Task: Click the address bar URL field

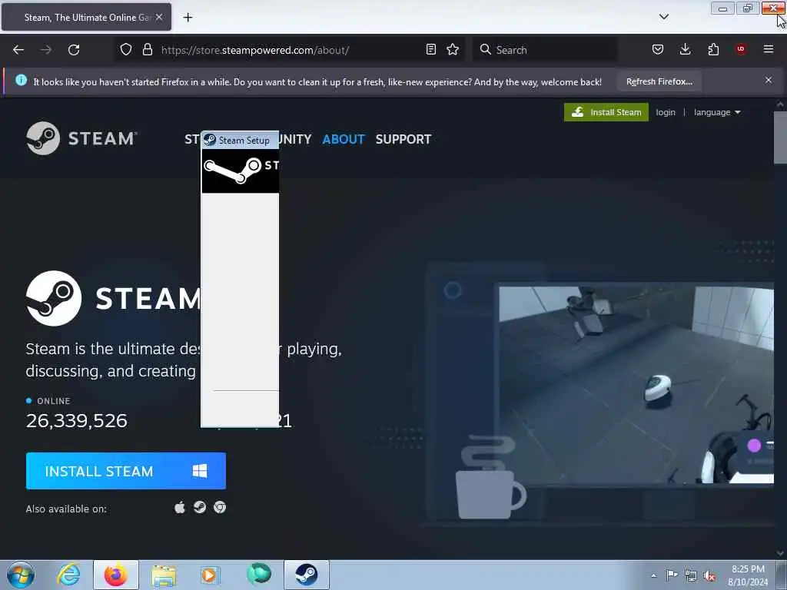Action: pos(291,50)
